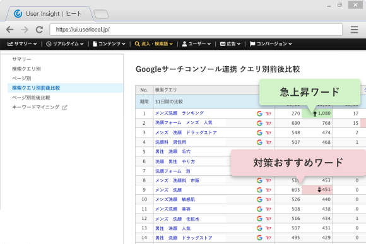Open query link 男性 洗顔 ドラッグストア
The height and width of the screenshot is (244, 366).
click(184, 238)
